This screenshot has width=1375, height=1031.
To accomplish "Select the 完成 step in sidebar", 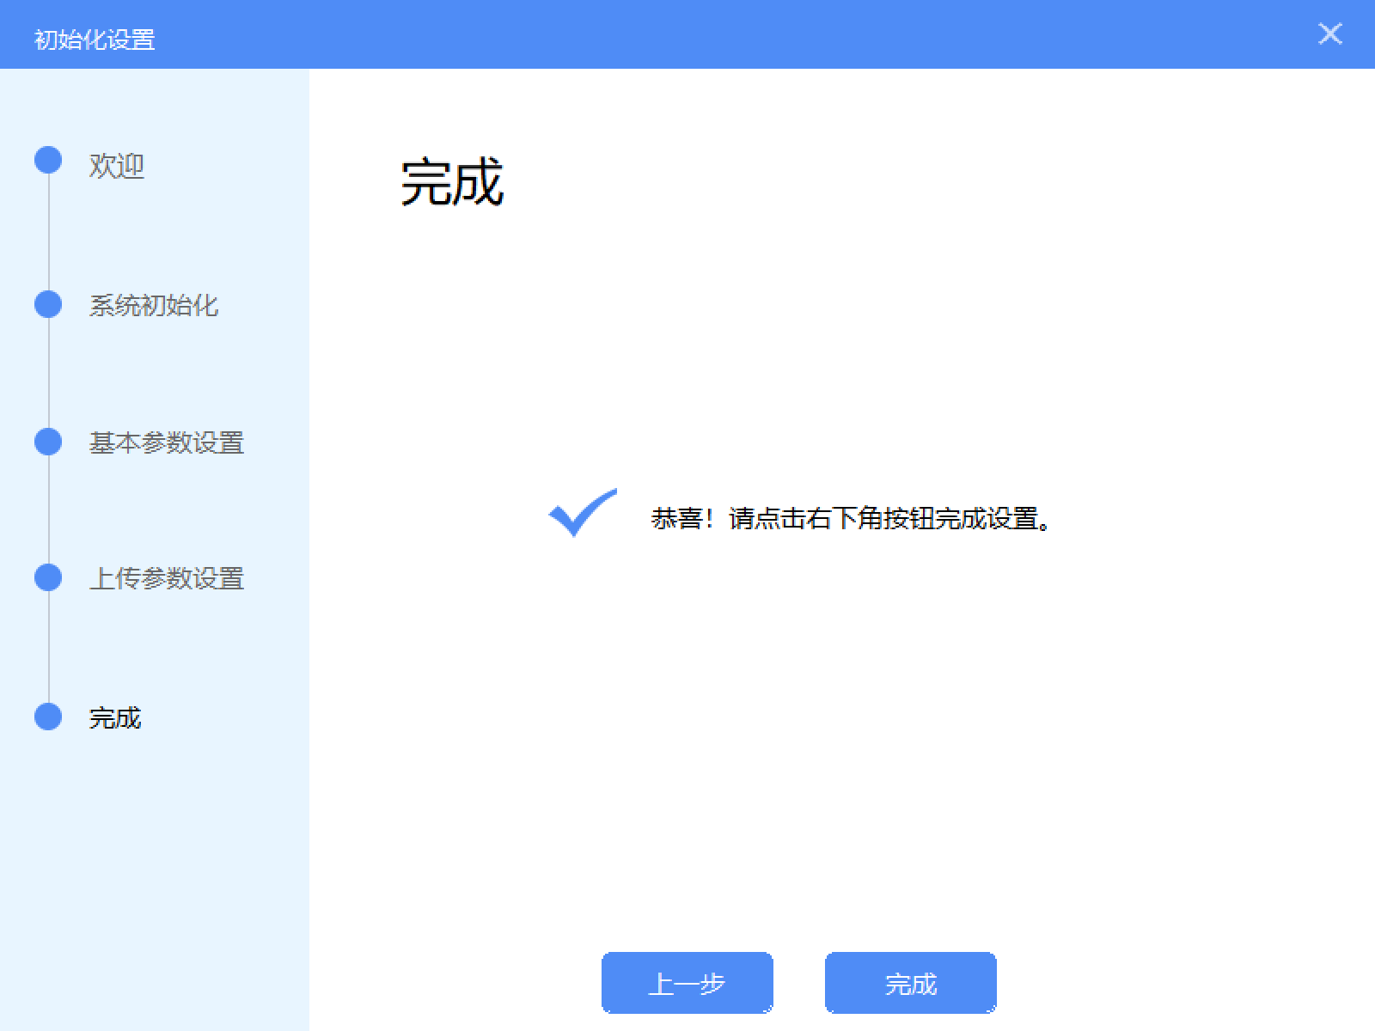I will click(114, 717).
